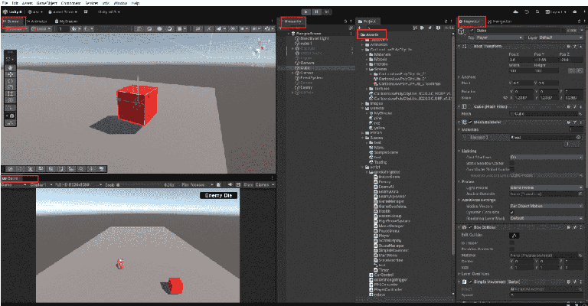This screenshot has width=588, height=306.
Task: Select the Project tab
Action: pos(367,21)
